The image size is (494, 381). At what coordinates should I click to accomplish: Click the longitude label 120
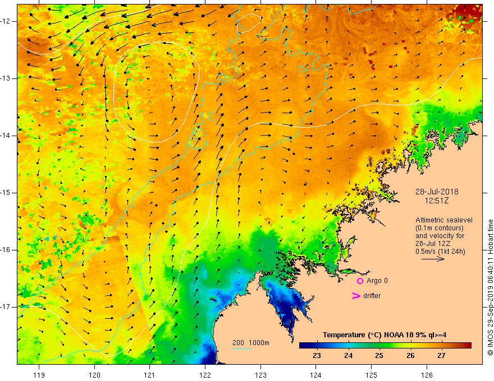(94, 375)
